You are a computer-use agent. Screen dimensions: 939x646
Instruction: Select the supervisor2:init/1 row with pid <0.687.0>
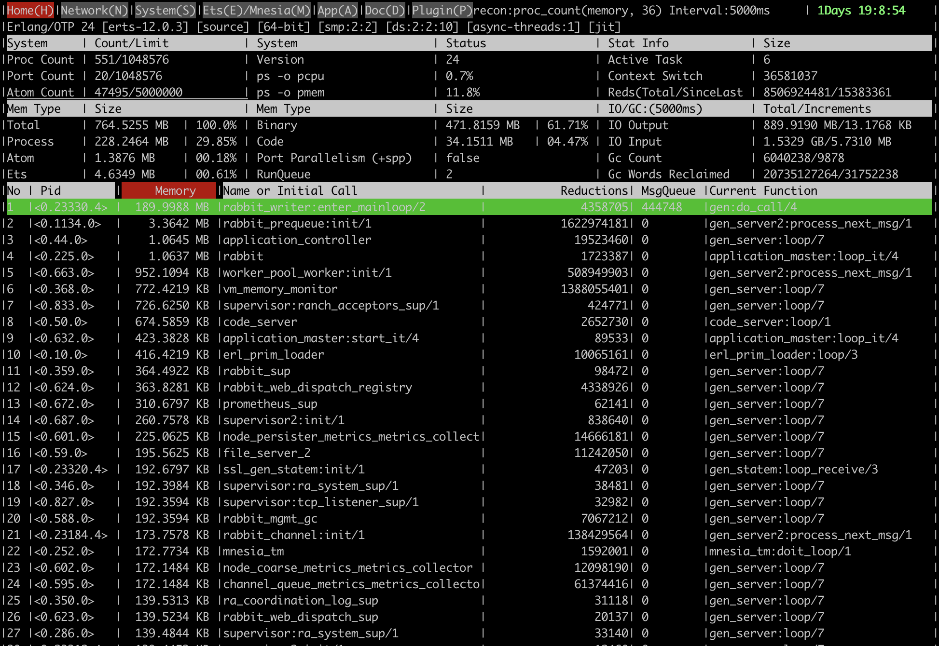tap(469, 420)
